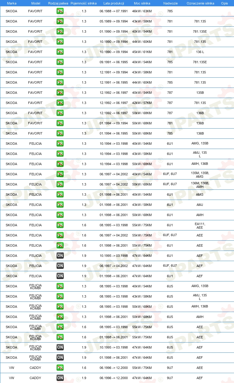Click the EA111, AEE engine code cell
The height and width of the screenshot is (383, 234).
(x=200, y=226)
